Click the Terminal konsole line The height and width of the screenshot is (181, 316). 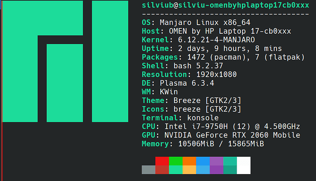(x=180, y=118)
